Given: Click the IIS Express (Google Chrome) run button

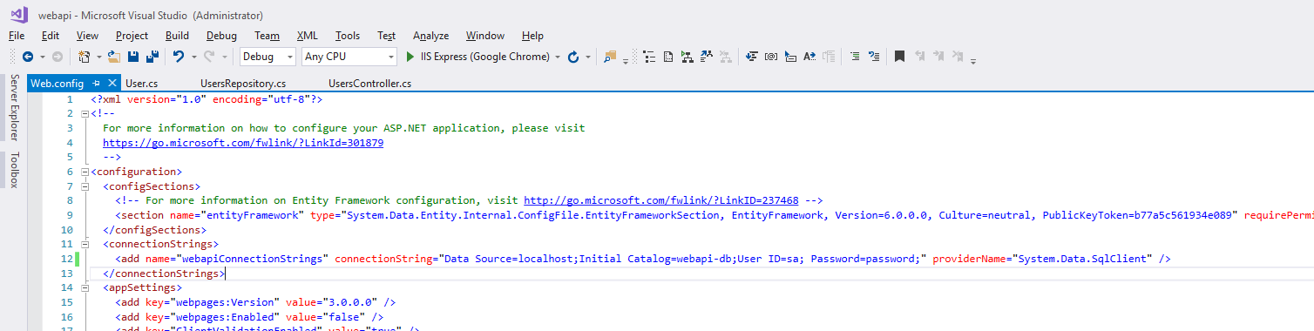Looking at the screenshot, I should [x=478, y=57].
